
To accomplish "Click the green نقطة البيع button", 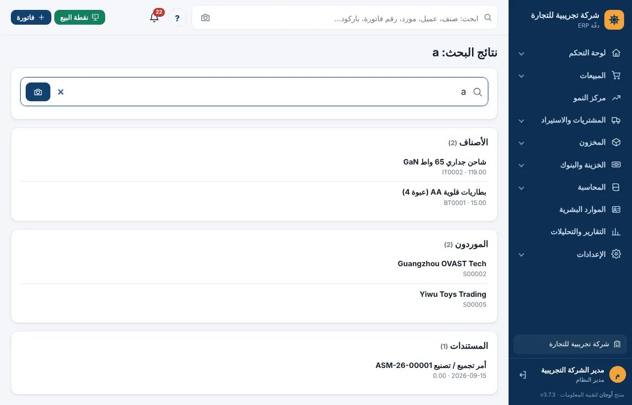I will pos(79,17).
